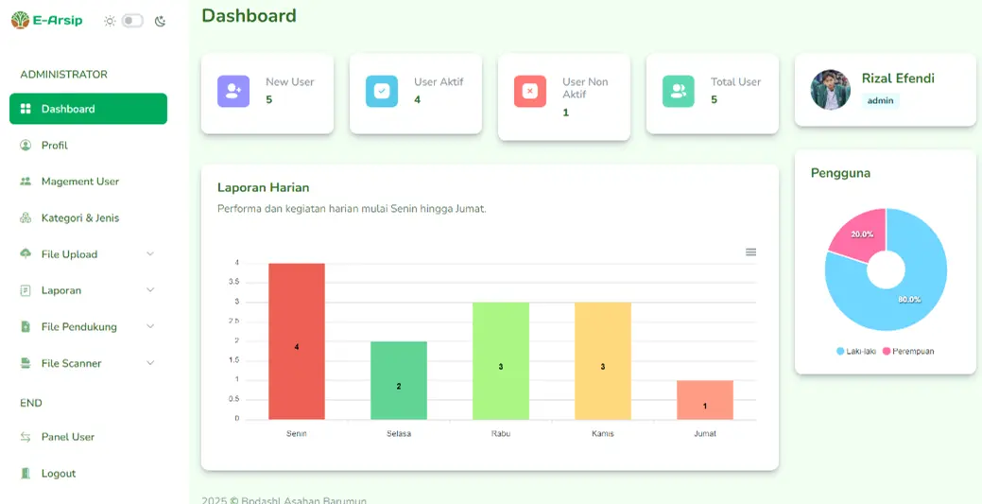The height and width of the screenshot is (504, 982).
Task: Toggle Laki-laki legend in pie chart
Action: point(856,351)
